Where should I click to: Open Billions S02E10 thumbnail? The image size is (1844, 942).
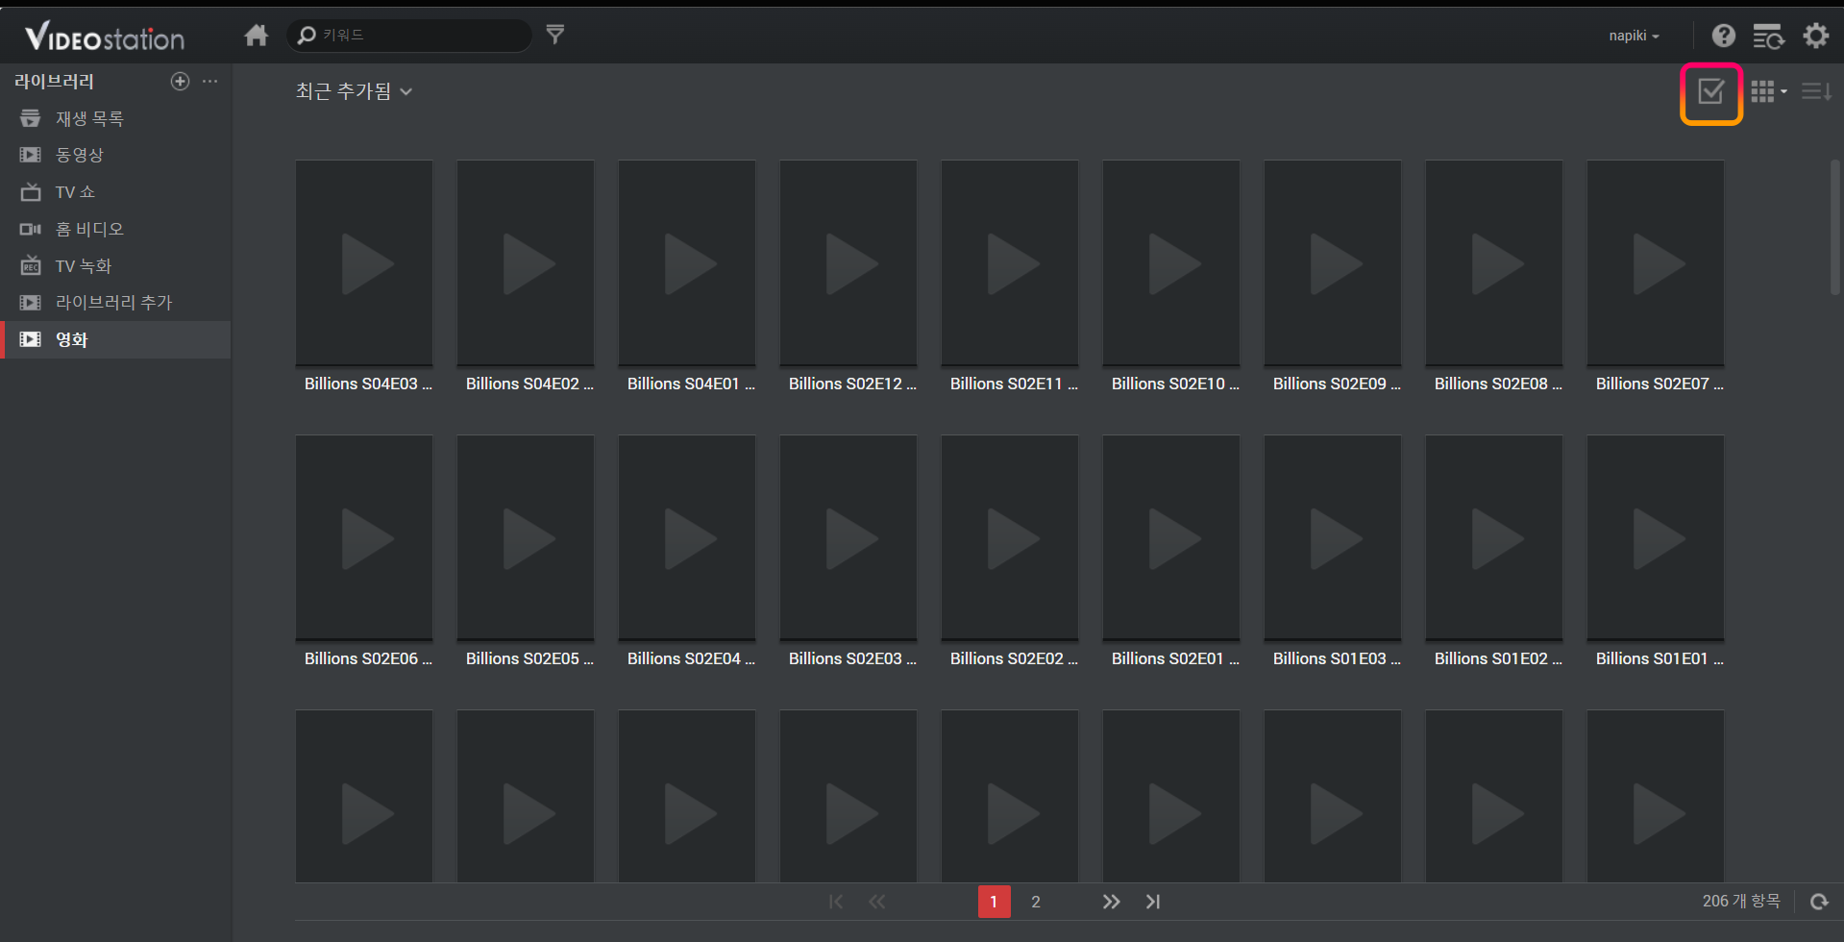click(1171, 263)
